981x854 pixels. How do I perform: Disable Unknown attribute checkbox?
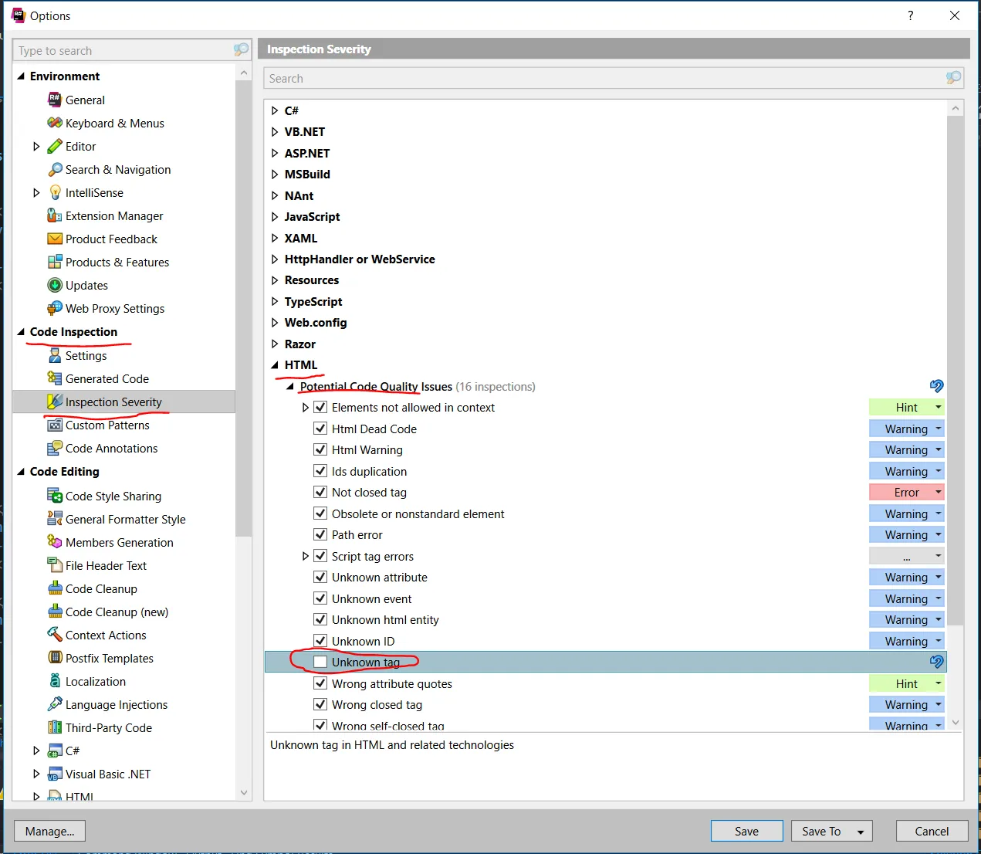[320, 577]
